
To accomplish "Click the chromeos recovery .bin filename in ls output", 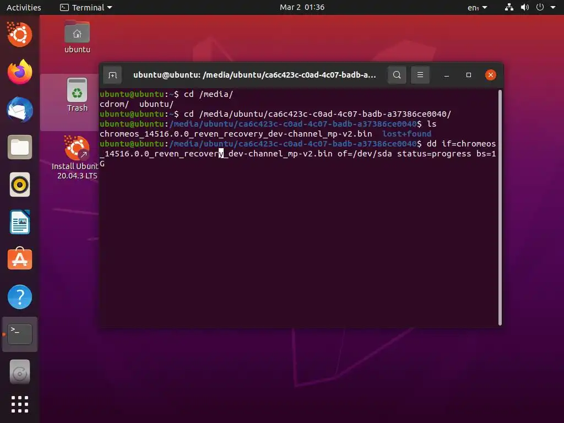I will (x=236, y=134).
